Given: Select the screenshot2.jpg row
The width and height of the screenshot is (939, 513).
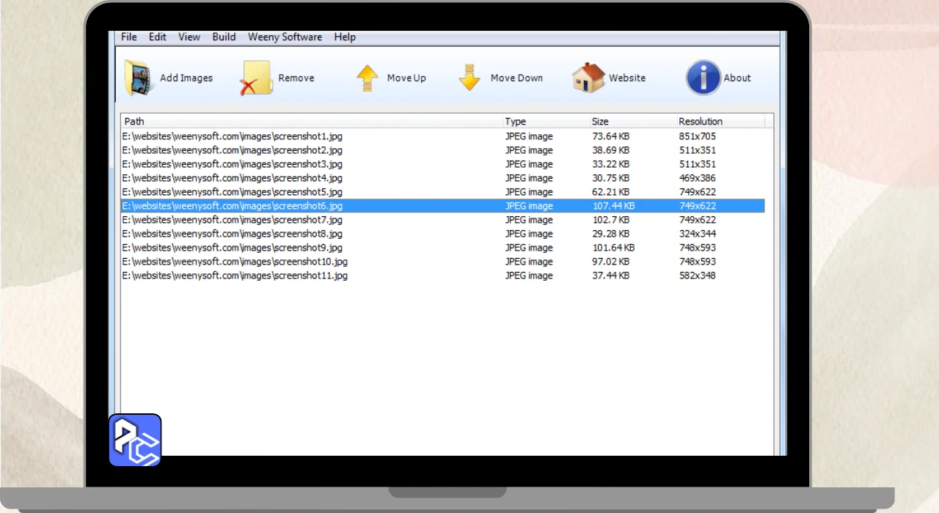Looking at the screenshot, I should (442, 150).
